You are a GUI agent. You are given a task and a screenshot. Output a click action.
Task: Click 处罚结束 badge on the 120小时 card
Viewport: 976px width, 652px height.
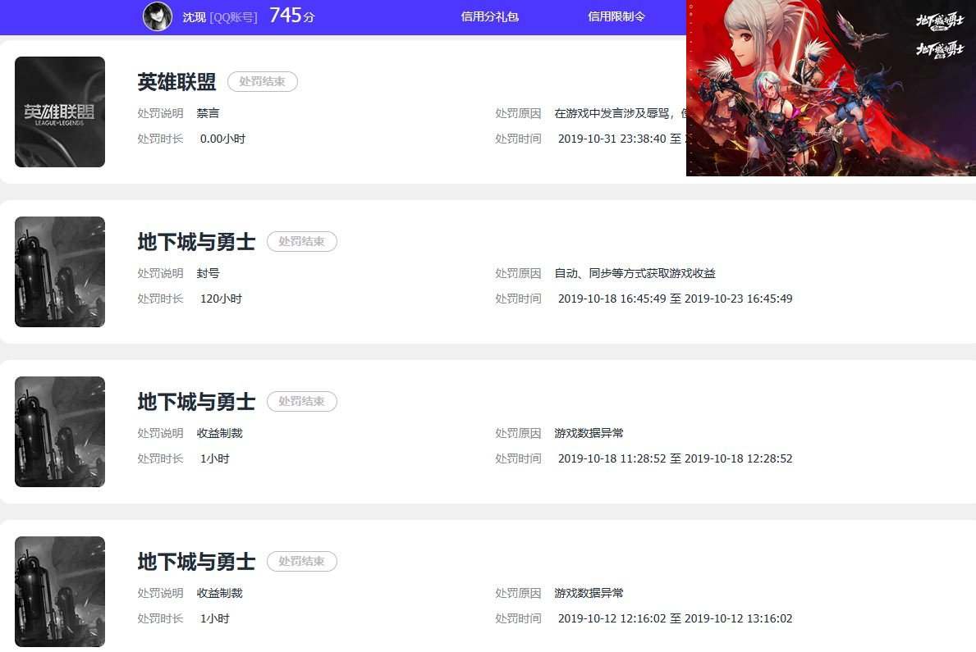(x=302, y=241)
